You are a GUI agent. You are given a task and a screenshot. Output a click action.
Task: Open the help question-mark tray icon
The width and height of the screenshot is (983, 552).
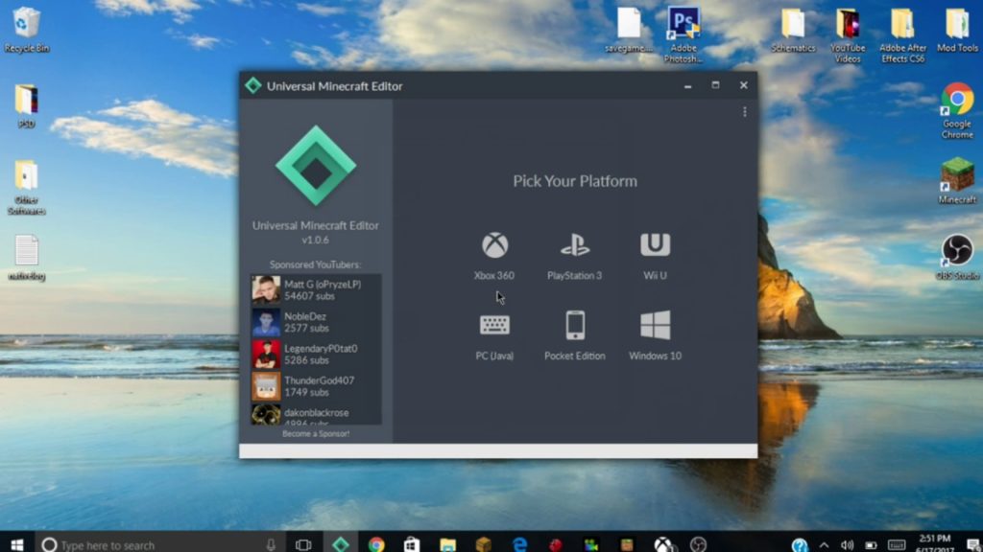800,545
